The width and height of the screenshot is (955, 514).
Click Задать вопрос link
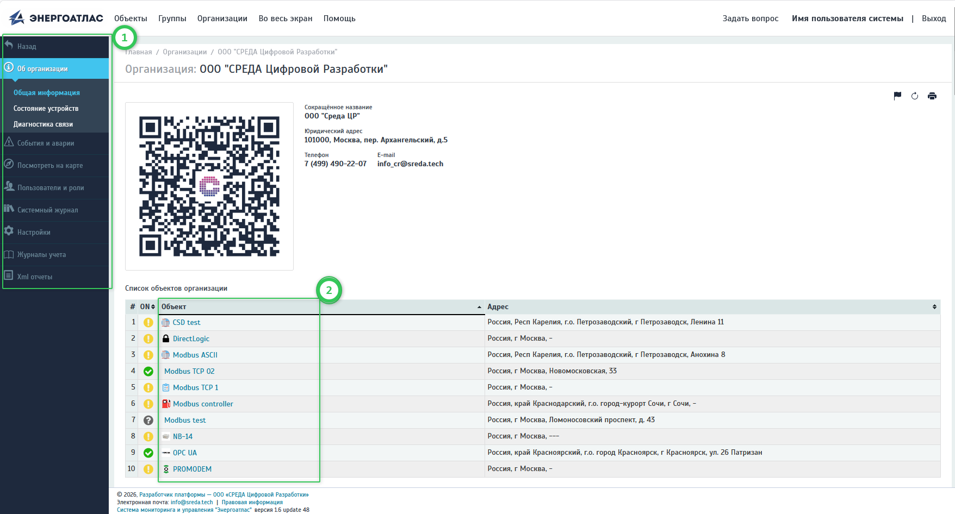[751, 18]
